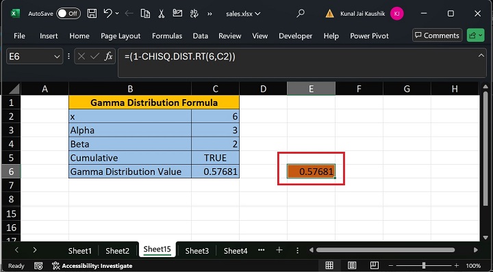493x272 pixels.
Task: Open the Developer tab
Action: click(x=296, y=36)
